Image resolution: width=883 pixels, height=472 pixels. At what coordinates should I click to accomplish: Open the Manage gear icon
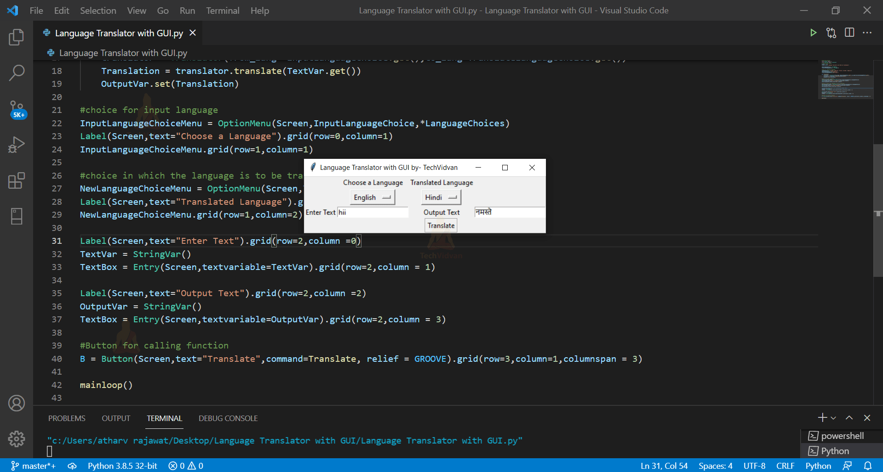point(17,439)
